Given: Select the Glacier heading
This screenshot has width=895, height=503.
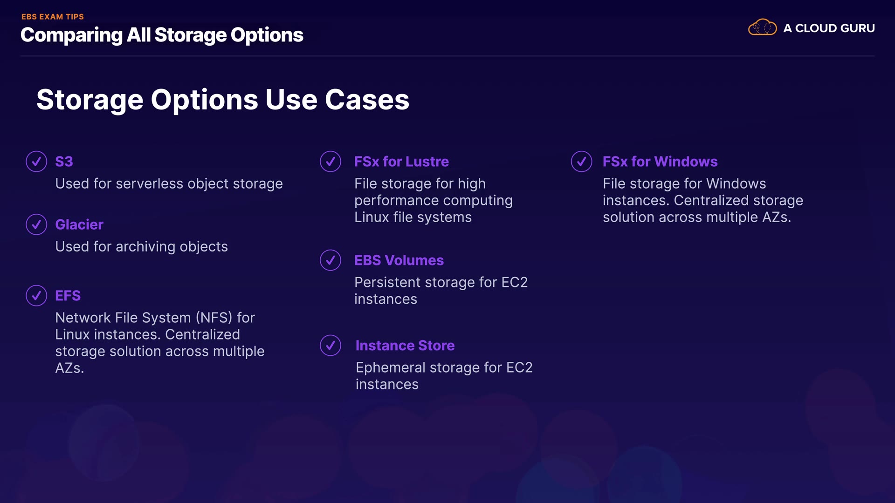Looking at the screenshot, I should point(79,224).
